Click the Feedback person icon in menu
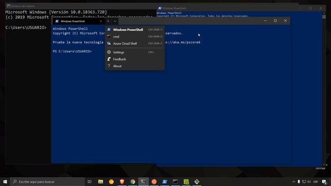The width and height of the screenshot is (331, 186). coord(109,59)
